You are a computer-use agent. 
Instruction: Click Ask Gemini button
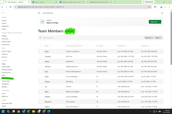148,2
